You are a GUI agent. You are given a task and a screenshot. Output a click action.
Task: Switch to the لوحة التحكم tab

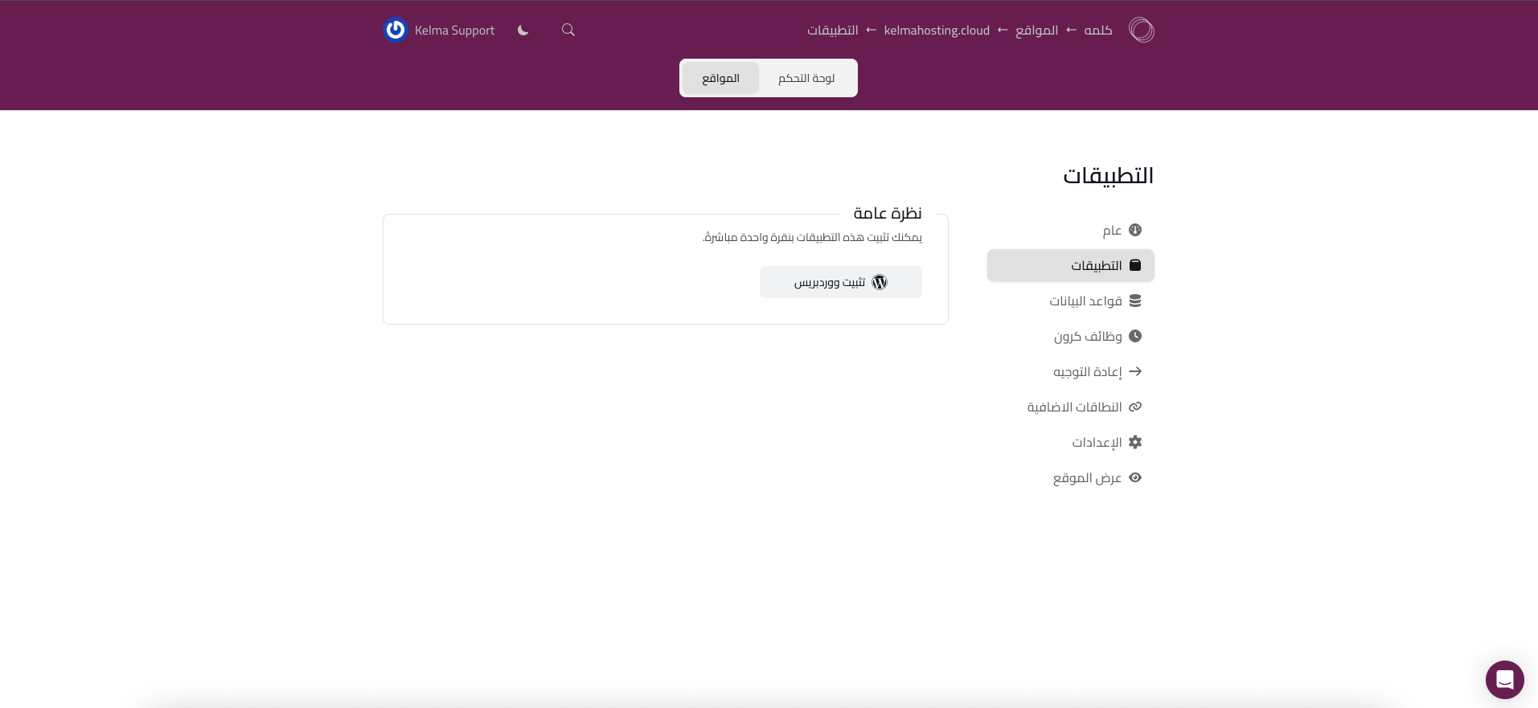click(806, 78)
